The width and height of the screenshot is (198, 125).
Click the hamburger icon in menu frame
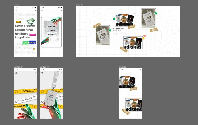pyautogui.click(x=61, y=11)
